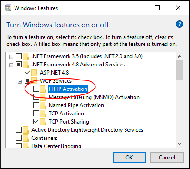Select the ASP.NET 4.8 label
This screenshot has width=190, height=169.
54,73
